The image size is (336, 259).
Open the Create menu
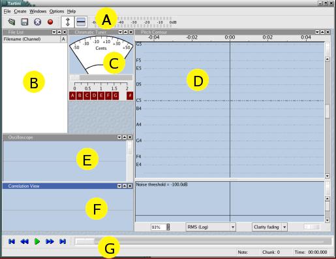coord(20,11)
